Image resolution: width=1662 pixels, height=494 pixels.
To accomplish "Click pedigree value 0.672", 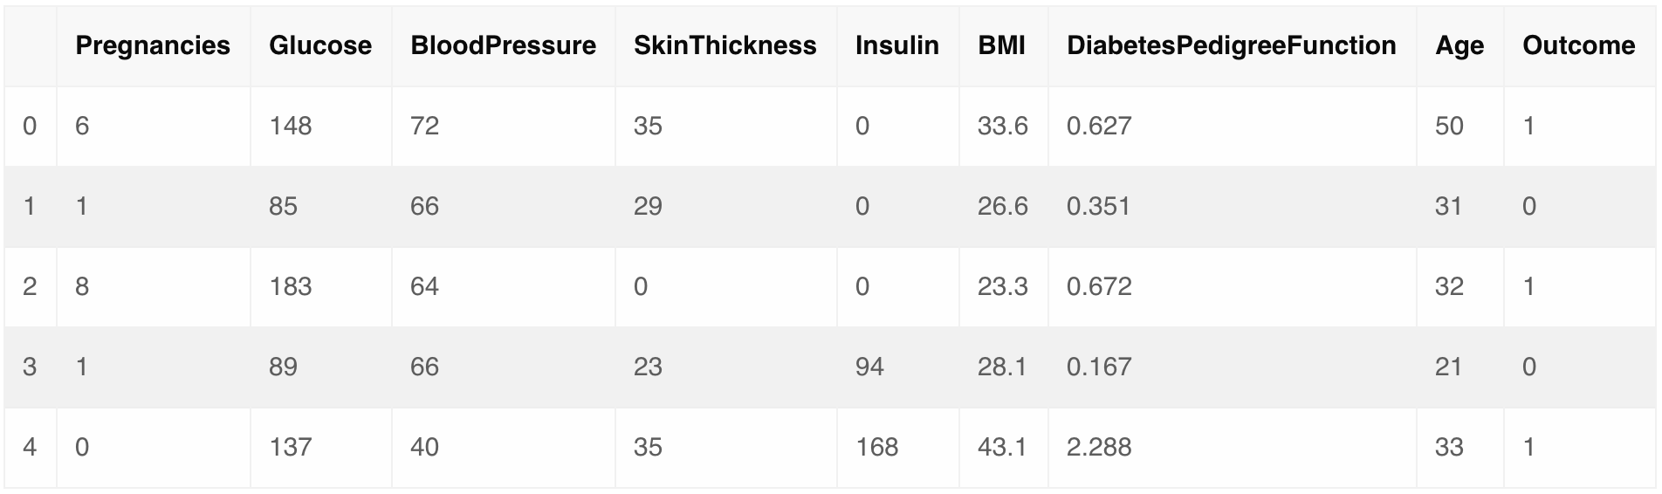I will (1099, 287).
